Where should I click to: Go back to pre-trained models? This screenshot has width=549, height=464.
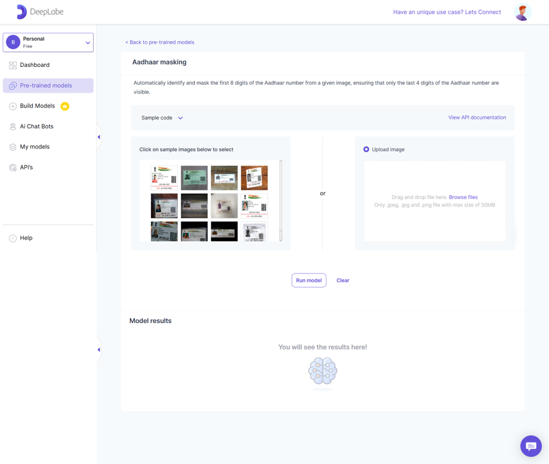point(160,42)
